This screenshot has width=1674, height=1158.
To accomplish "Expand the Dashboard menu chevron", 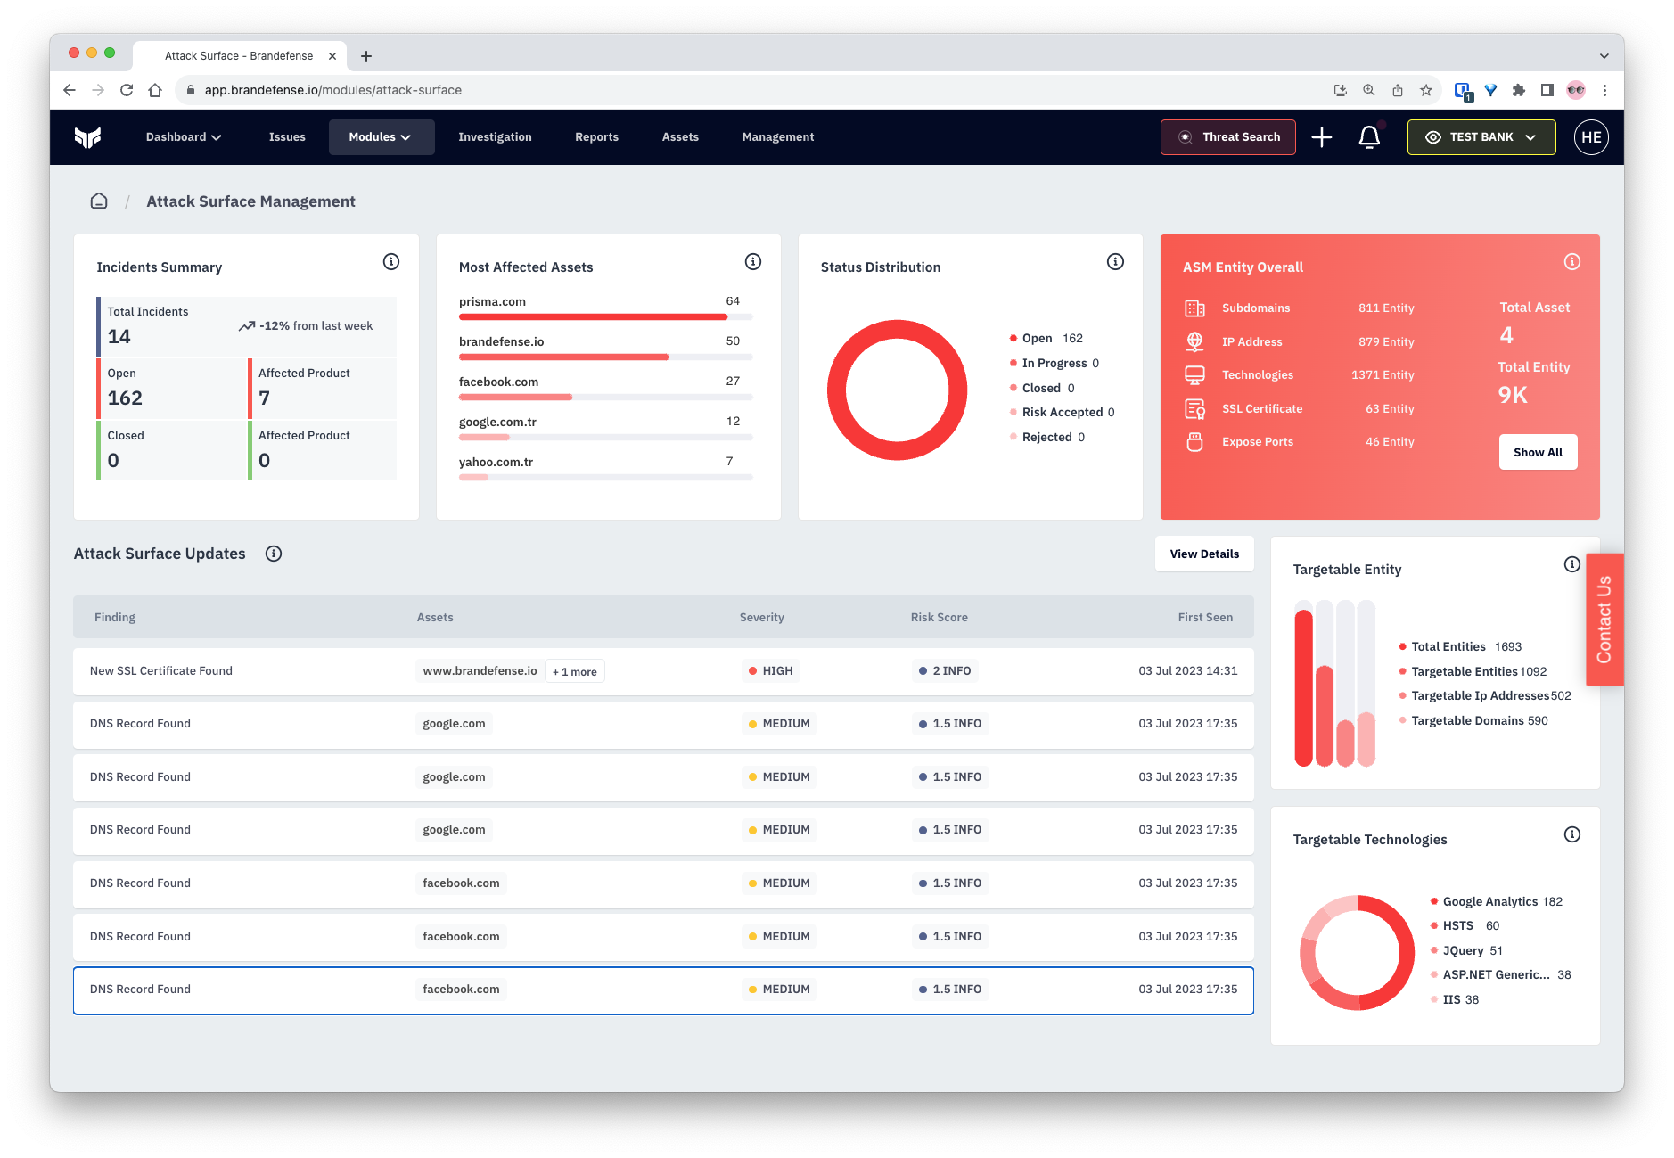I will (x=215, y=136).
